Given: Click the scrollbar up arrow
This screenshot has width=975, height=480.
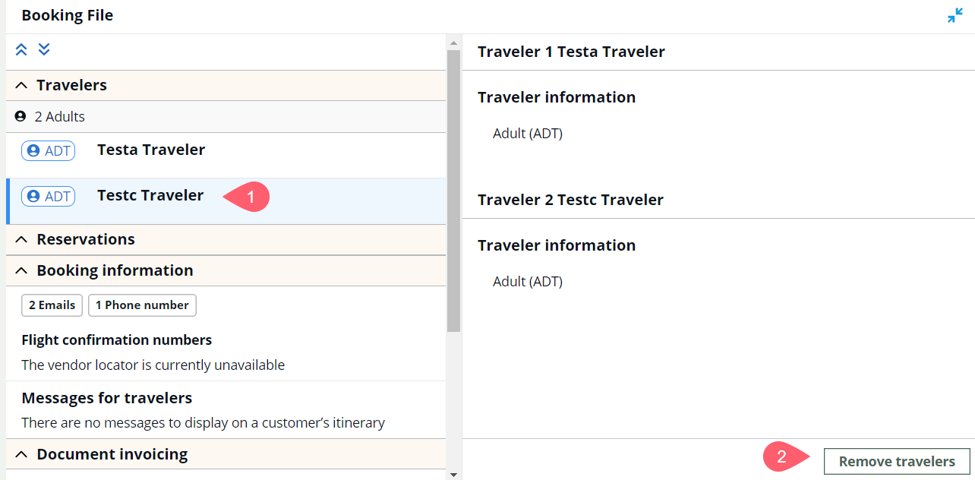Looking at the screenshot, I should [453, 43].
